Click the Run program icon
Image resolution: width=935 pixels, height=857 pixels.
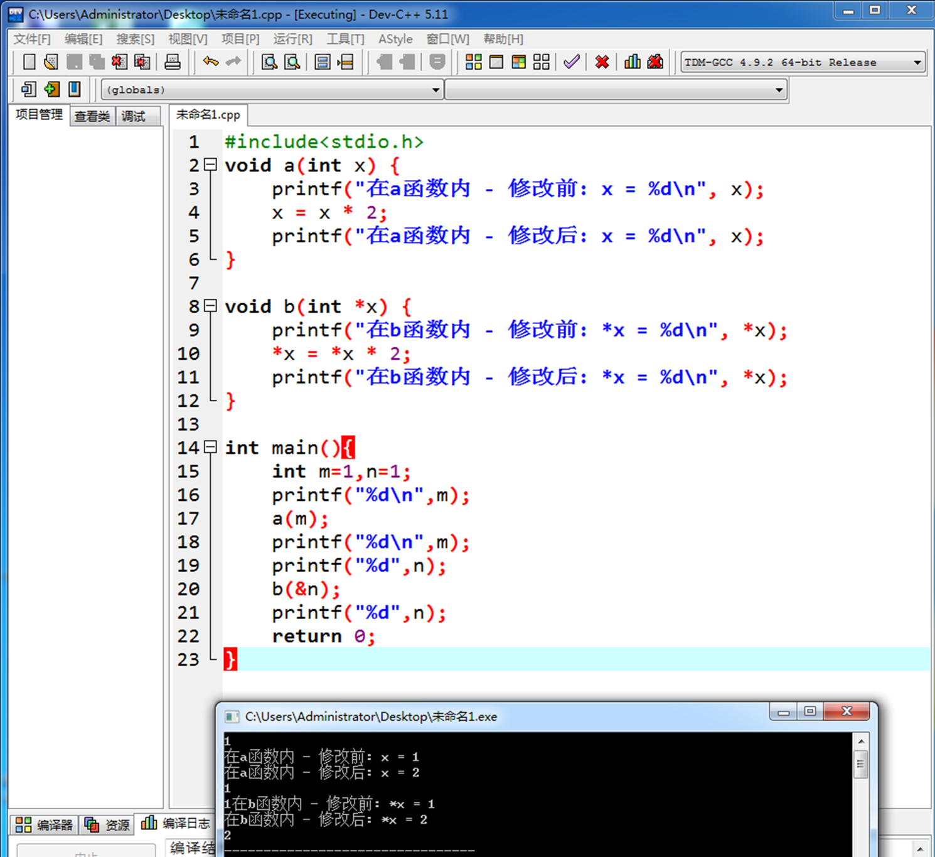496,62
